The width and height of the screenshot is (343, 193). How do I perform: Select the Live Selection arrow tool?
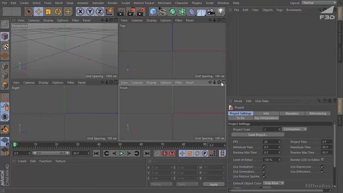(28, 11)
